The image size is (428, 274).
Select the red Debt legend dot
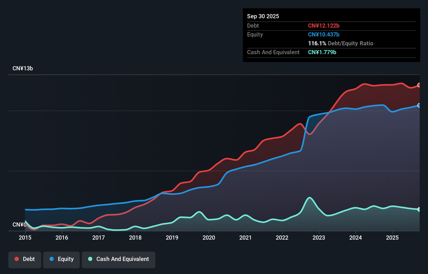pos(17,259)
